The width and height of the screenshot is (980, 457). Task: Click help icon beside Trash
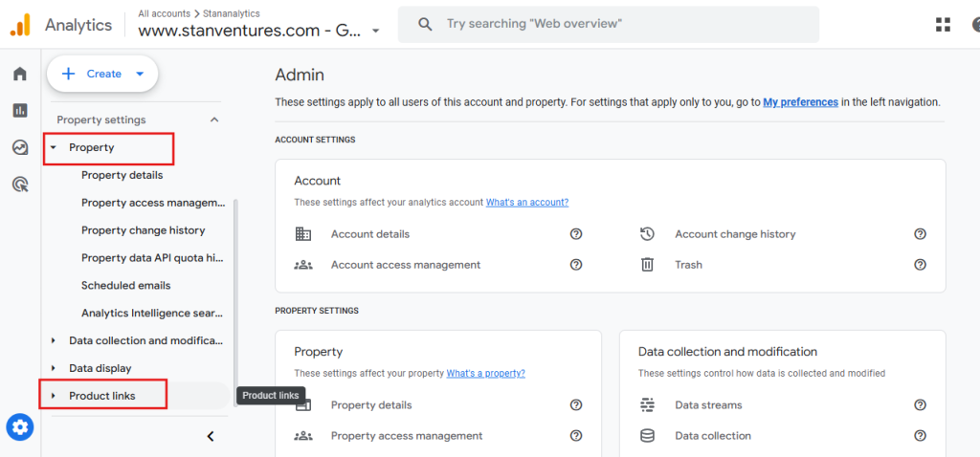click(920, 265)
